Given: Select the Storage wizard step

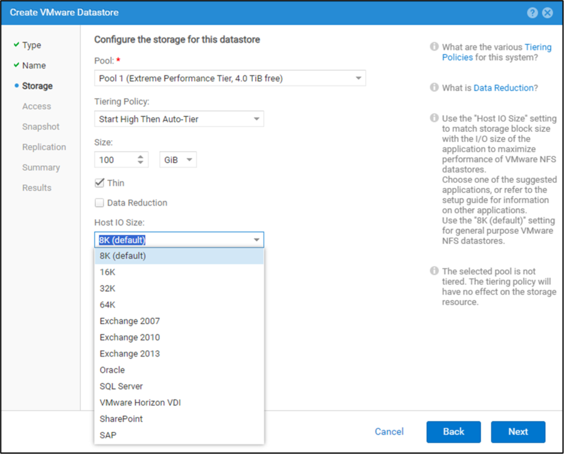Looking at the screenshot, I should (x=37, y=86).
